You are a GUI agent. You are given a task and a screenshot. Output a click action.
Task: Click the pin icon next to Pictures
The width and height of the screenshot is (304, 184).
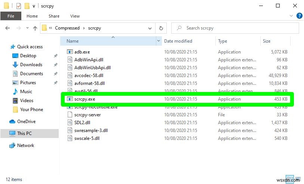click(x=55, y=83)
